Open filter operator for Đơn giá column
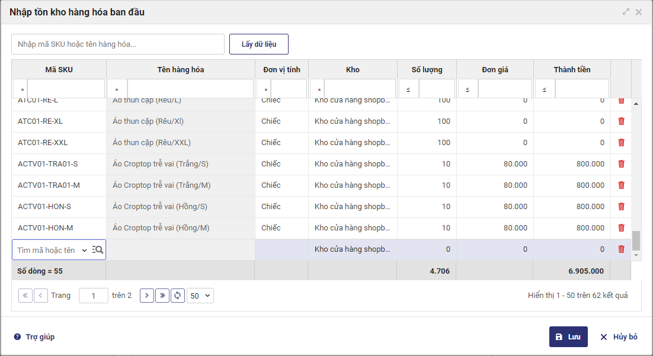This screenshot has width=653, height=356. (468, 89)
